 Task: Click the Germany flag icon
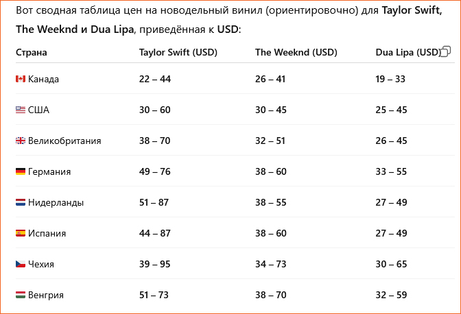click(x=21, y=171)
